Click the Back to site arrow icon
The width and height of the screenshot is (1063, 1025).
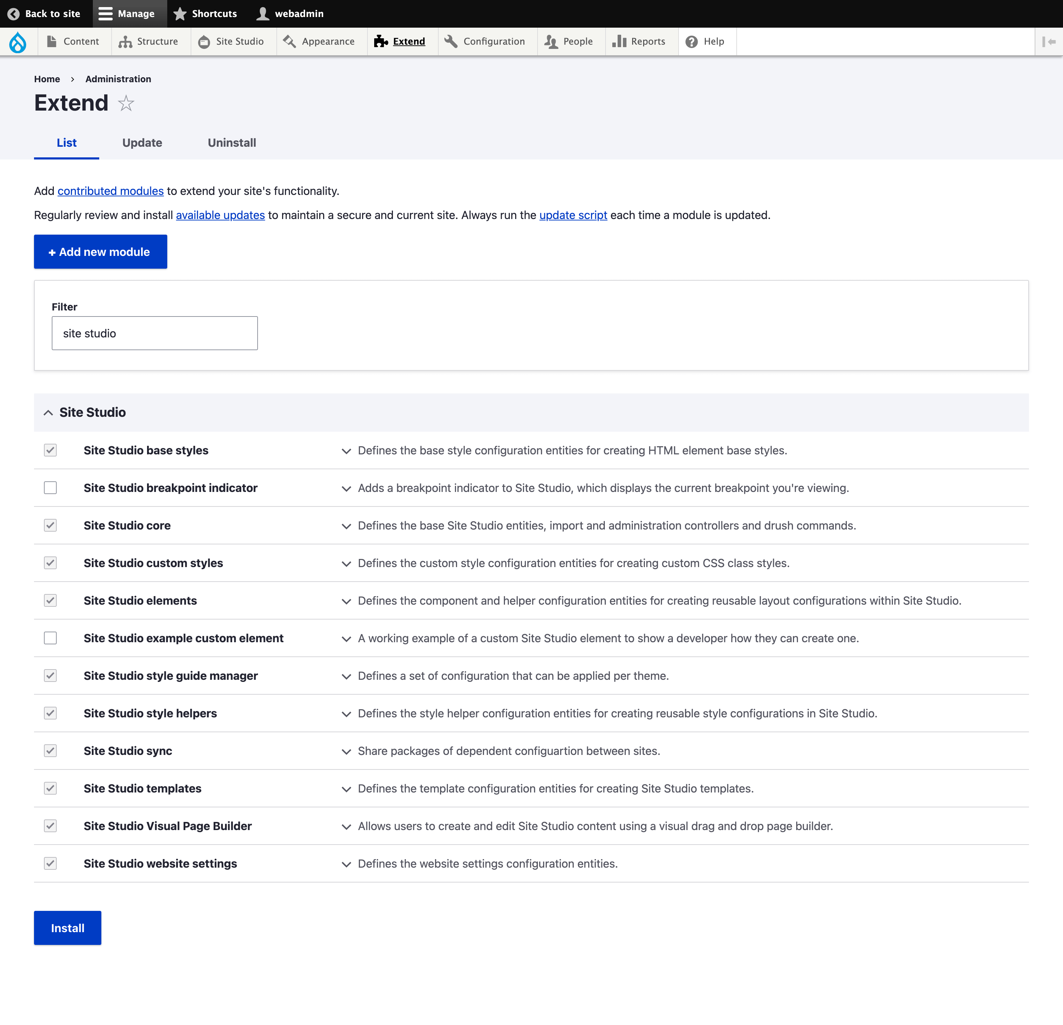(x=13, y=13)
